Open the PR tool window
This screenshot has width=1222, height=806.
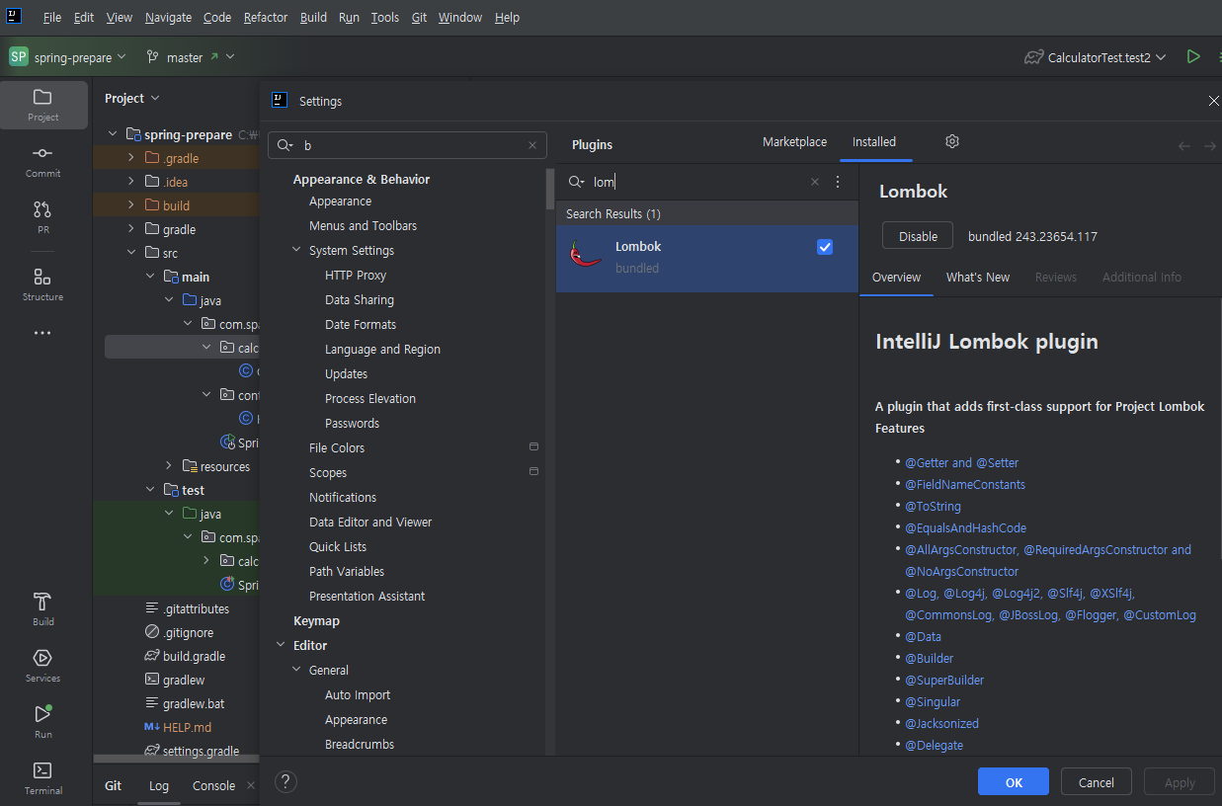click(42, 217)
